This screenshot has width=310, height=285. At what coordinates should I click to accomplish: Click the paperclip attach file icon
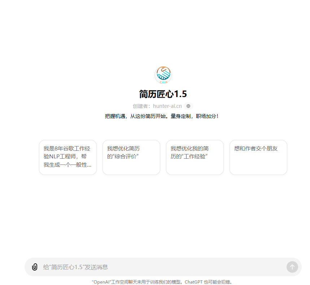click(x=35, y=267)
